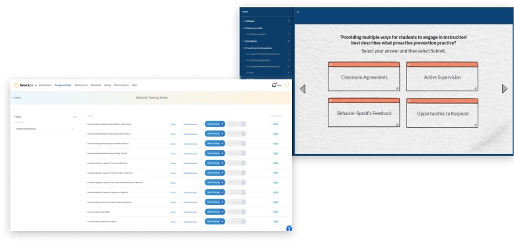
Task: Watch Training for Understanding Compassion Fatigue
Action: click(x=215, y=222)
